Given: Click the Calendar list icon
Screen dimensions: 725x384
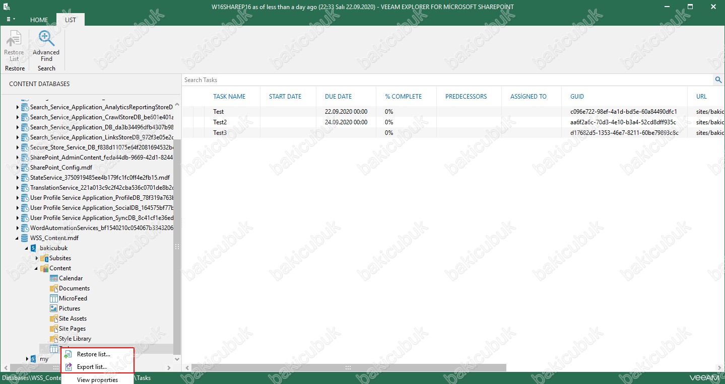Looking at the screenshot, I should coord(54,278).
